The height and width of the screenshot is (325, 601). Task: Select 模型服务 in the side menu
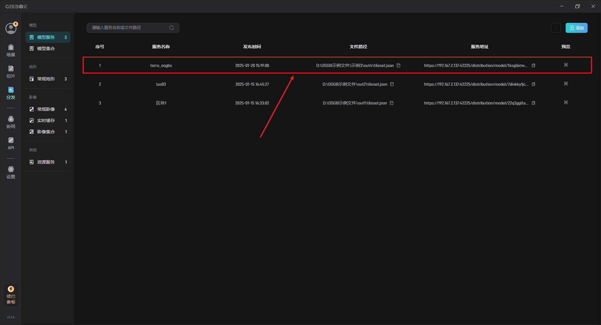[48, 37]
